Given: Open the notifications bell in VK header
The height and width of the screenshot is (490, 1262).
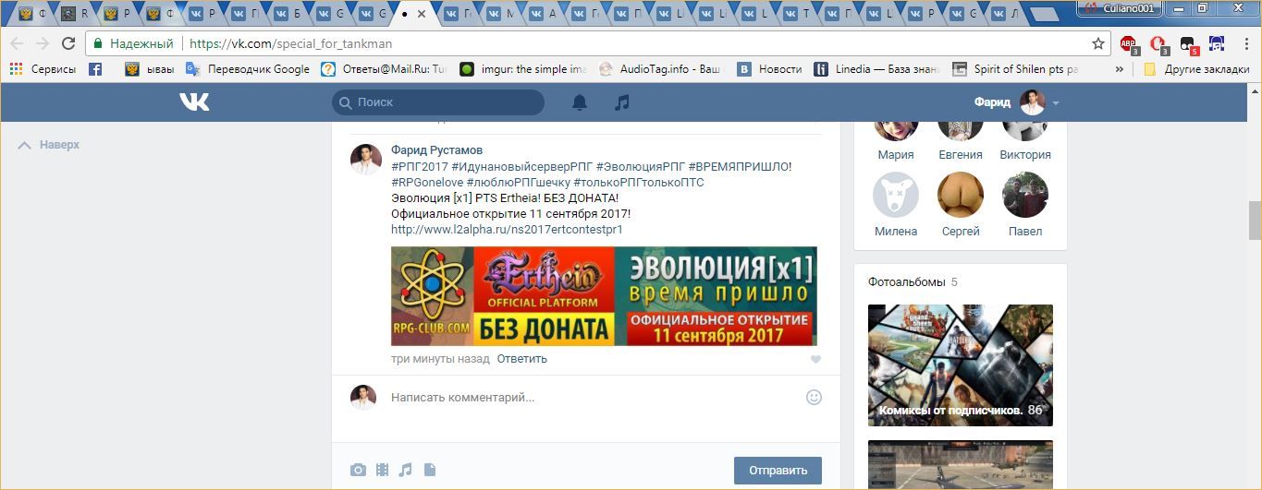Looking at the screenshot, I should [580, 102].
